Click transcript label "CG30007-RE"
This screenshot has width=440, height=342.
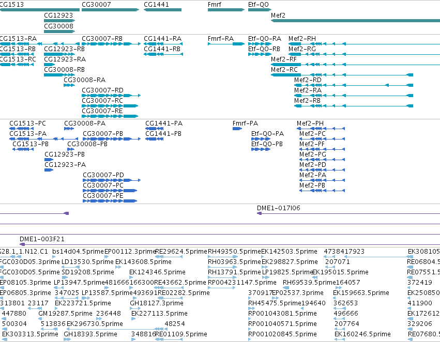pos(102,111)
